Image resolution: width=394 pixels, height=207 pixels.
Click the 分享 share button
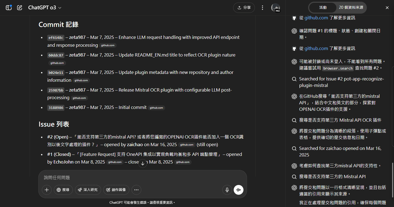point(244,7)
